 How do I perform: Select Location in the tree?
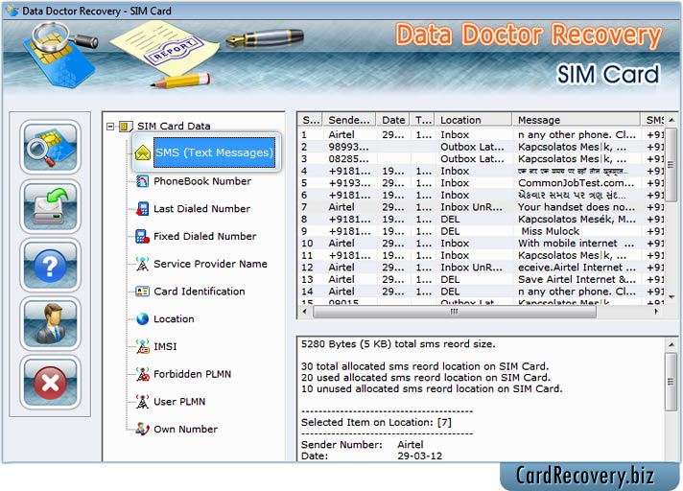pos(174,319)
